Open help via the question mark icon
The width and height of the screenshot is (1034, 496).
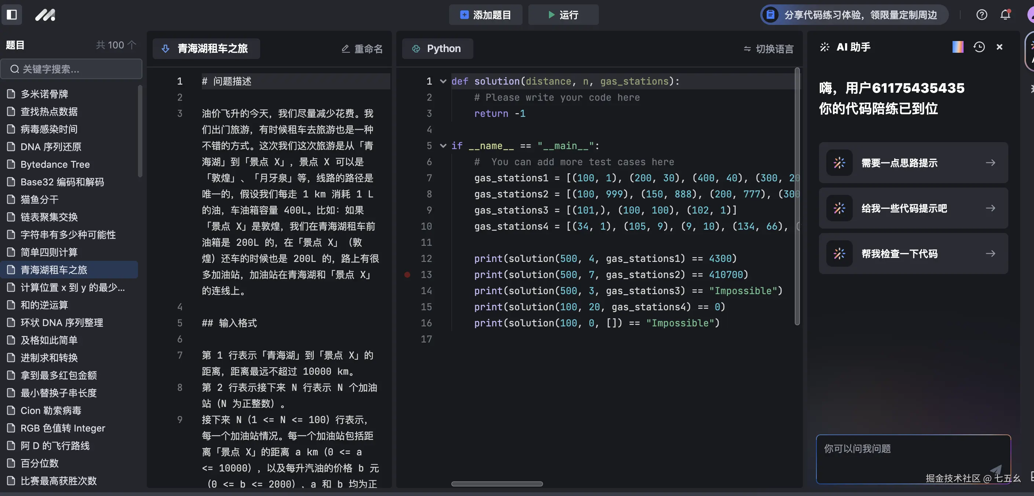(x=982, y=14)
